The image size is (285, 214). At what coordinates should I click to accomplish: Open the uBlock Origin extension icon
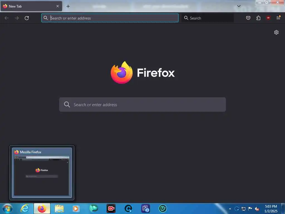(268, 18)
